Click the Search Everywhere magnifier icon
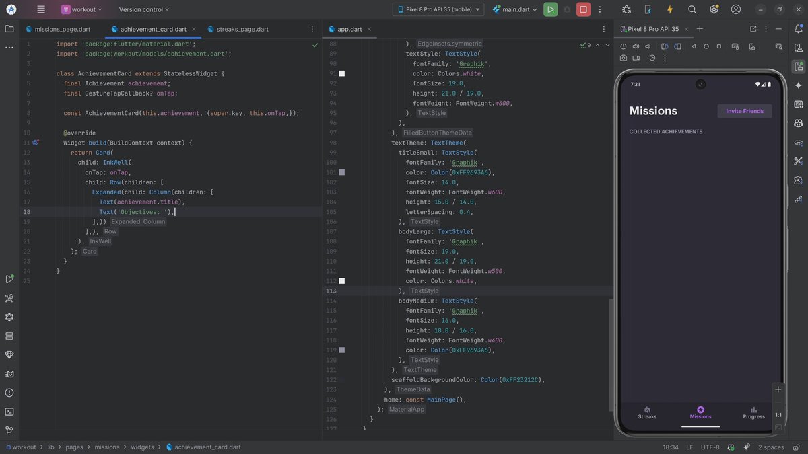 pos(692,9)
